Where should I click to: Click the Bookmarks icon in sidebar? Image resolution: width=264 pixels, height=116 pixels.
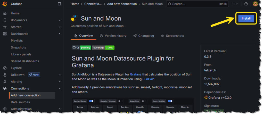(x=5, y=20)
